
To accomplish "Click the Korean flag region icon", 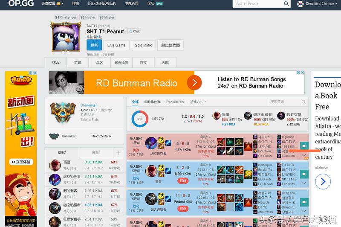I will (x=301, y=4).
